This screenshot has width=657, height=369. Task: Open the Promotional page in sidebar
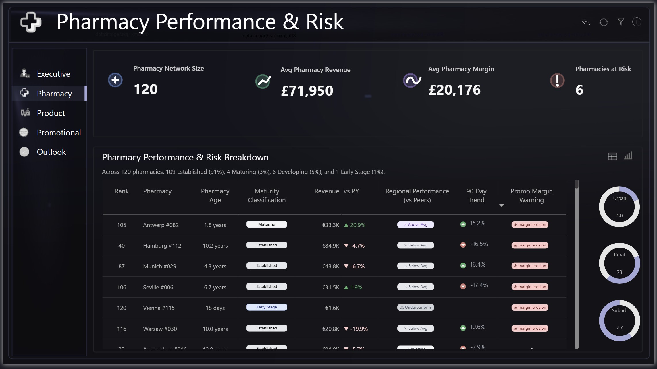click(x=59, y=133)
